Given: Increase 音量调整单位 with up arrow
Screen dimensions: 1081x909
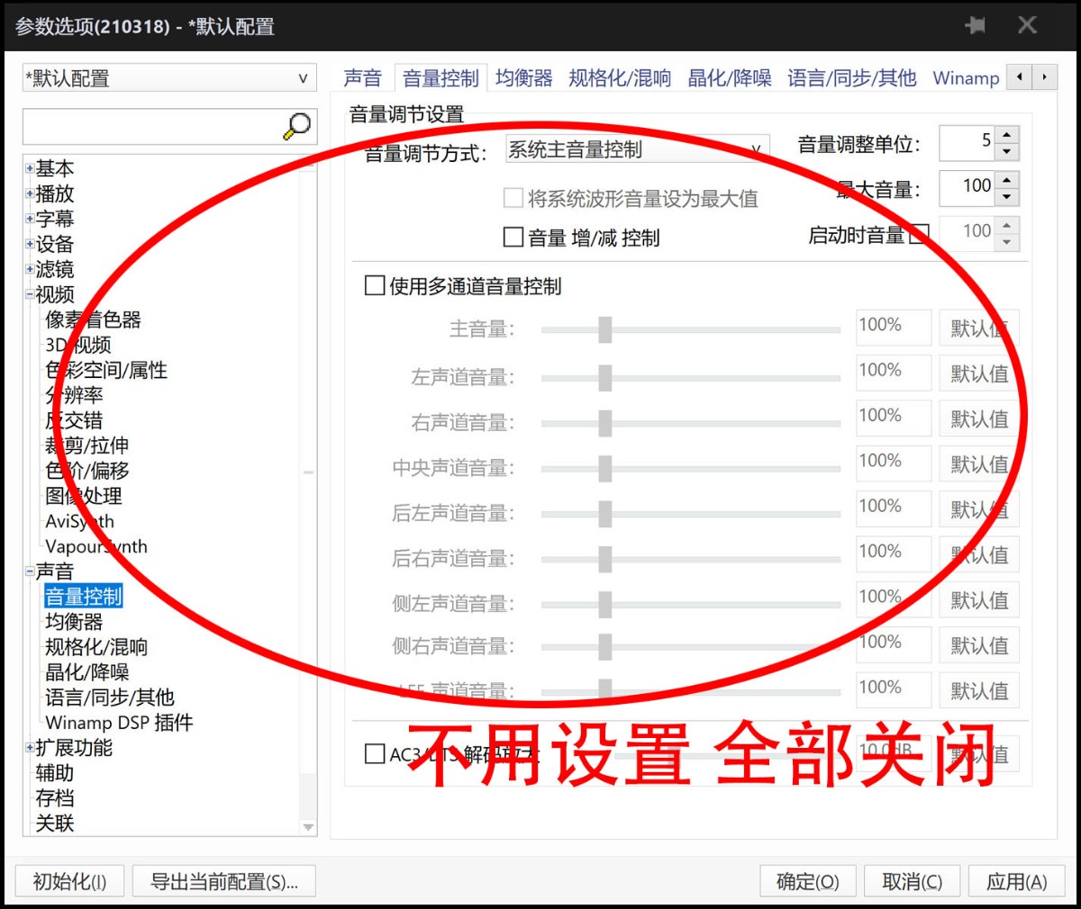Looking at the screenshot, I should [x=1007, y=134].
